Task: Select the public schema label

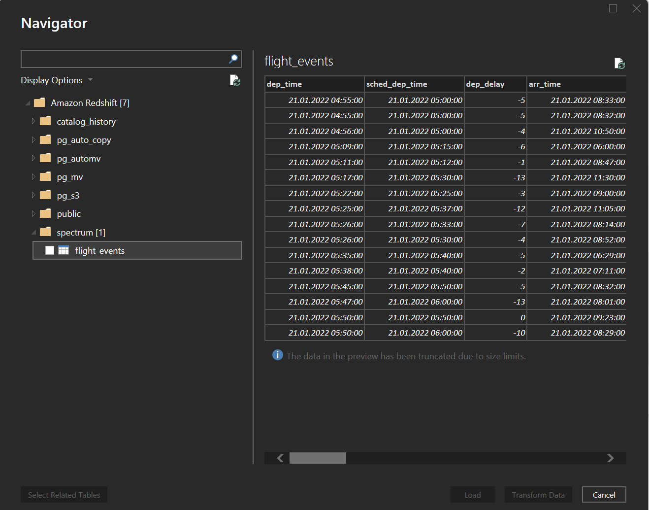Action: pos(69,214)
